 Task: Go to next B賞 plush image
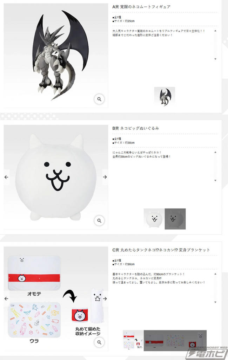pos(105,177)
